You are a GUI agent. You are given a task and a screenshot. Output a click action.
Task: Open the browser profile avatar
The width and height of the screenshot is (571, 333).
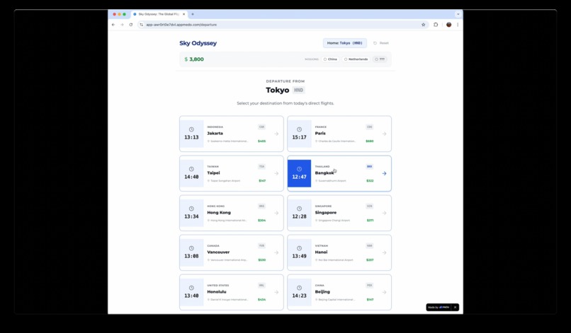(448, 25)
